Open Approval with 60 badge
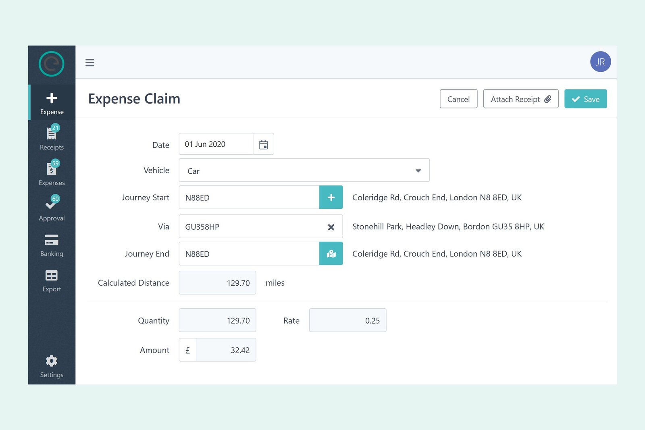The width and height of the screenshot is (645, 430). [x=52, y=208]
